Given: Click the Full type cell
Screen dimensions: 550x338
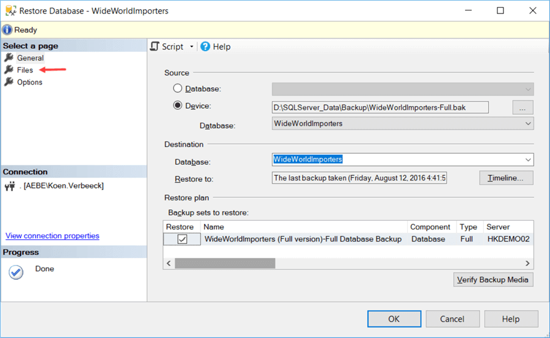Looking at the screenshot, I should tap(466, 239).
